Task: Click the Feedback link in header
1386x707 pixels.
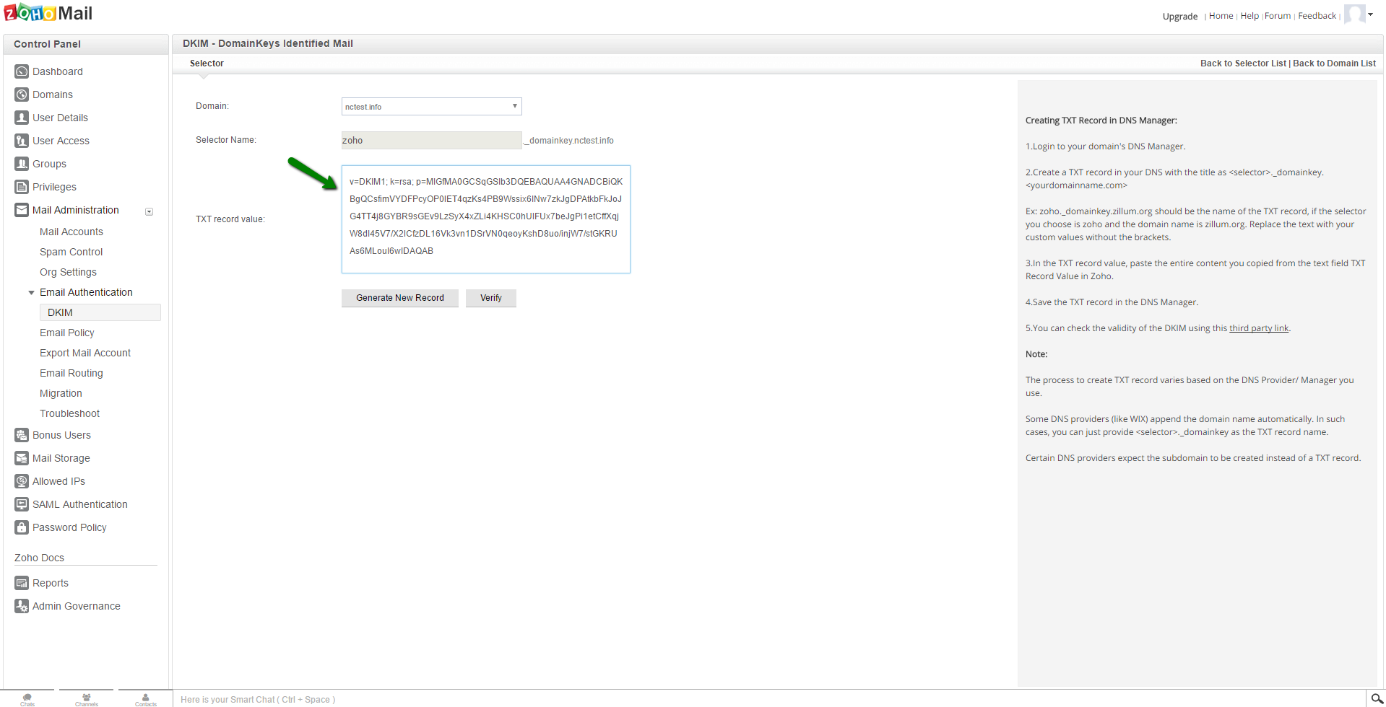Action: click(x=1317, y=16)
